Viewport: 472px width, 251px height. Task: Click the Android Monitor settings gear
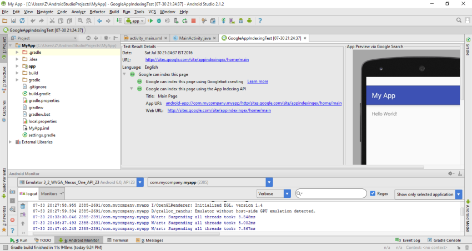(x=451, y=173)
